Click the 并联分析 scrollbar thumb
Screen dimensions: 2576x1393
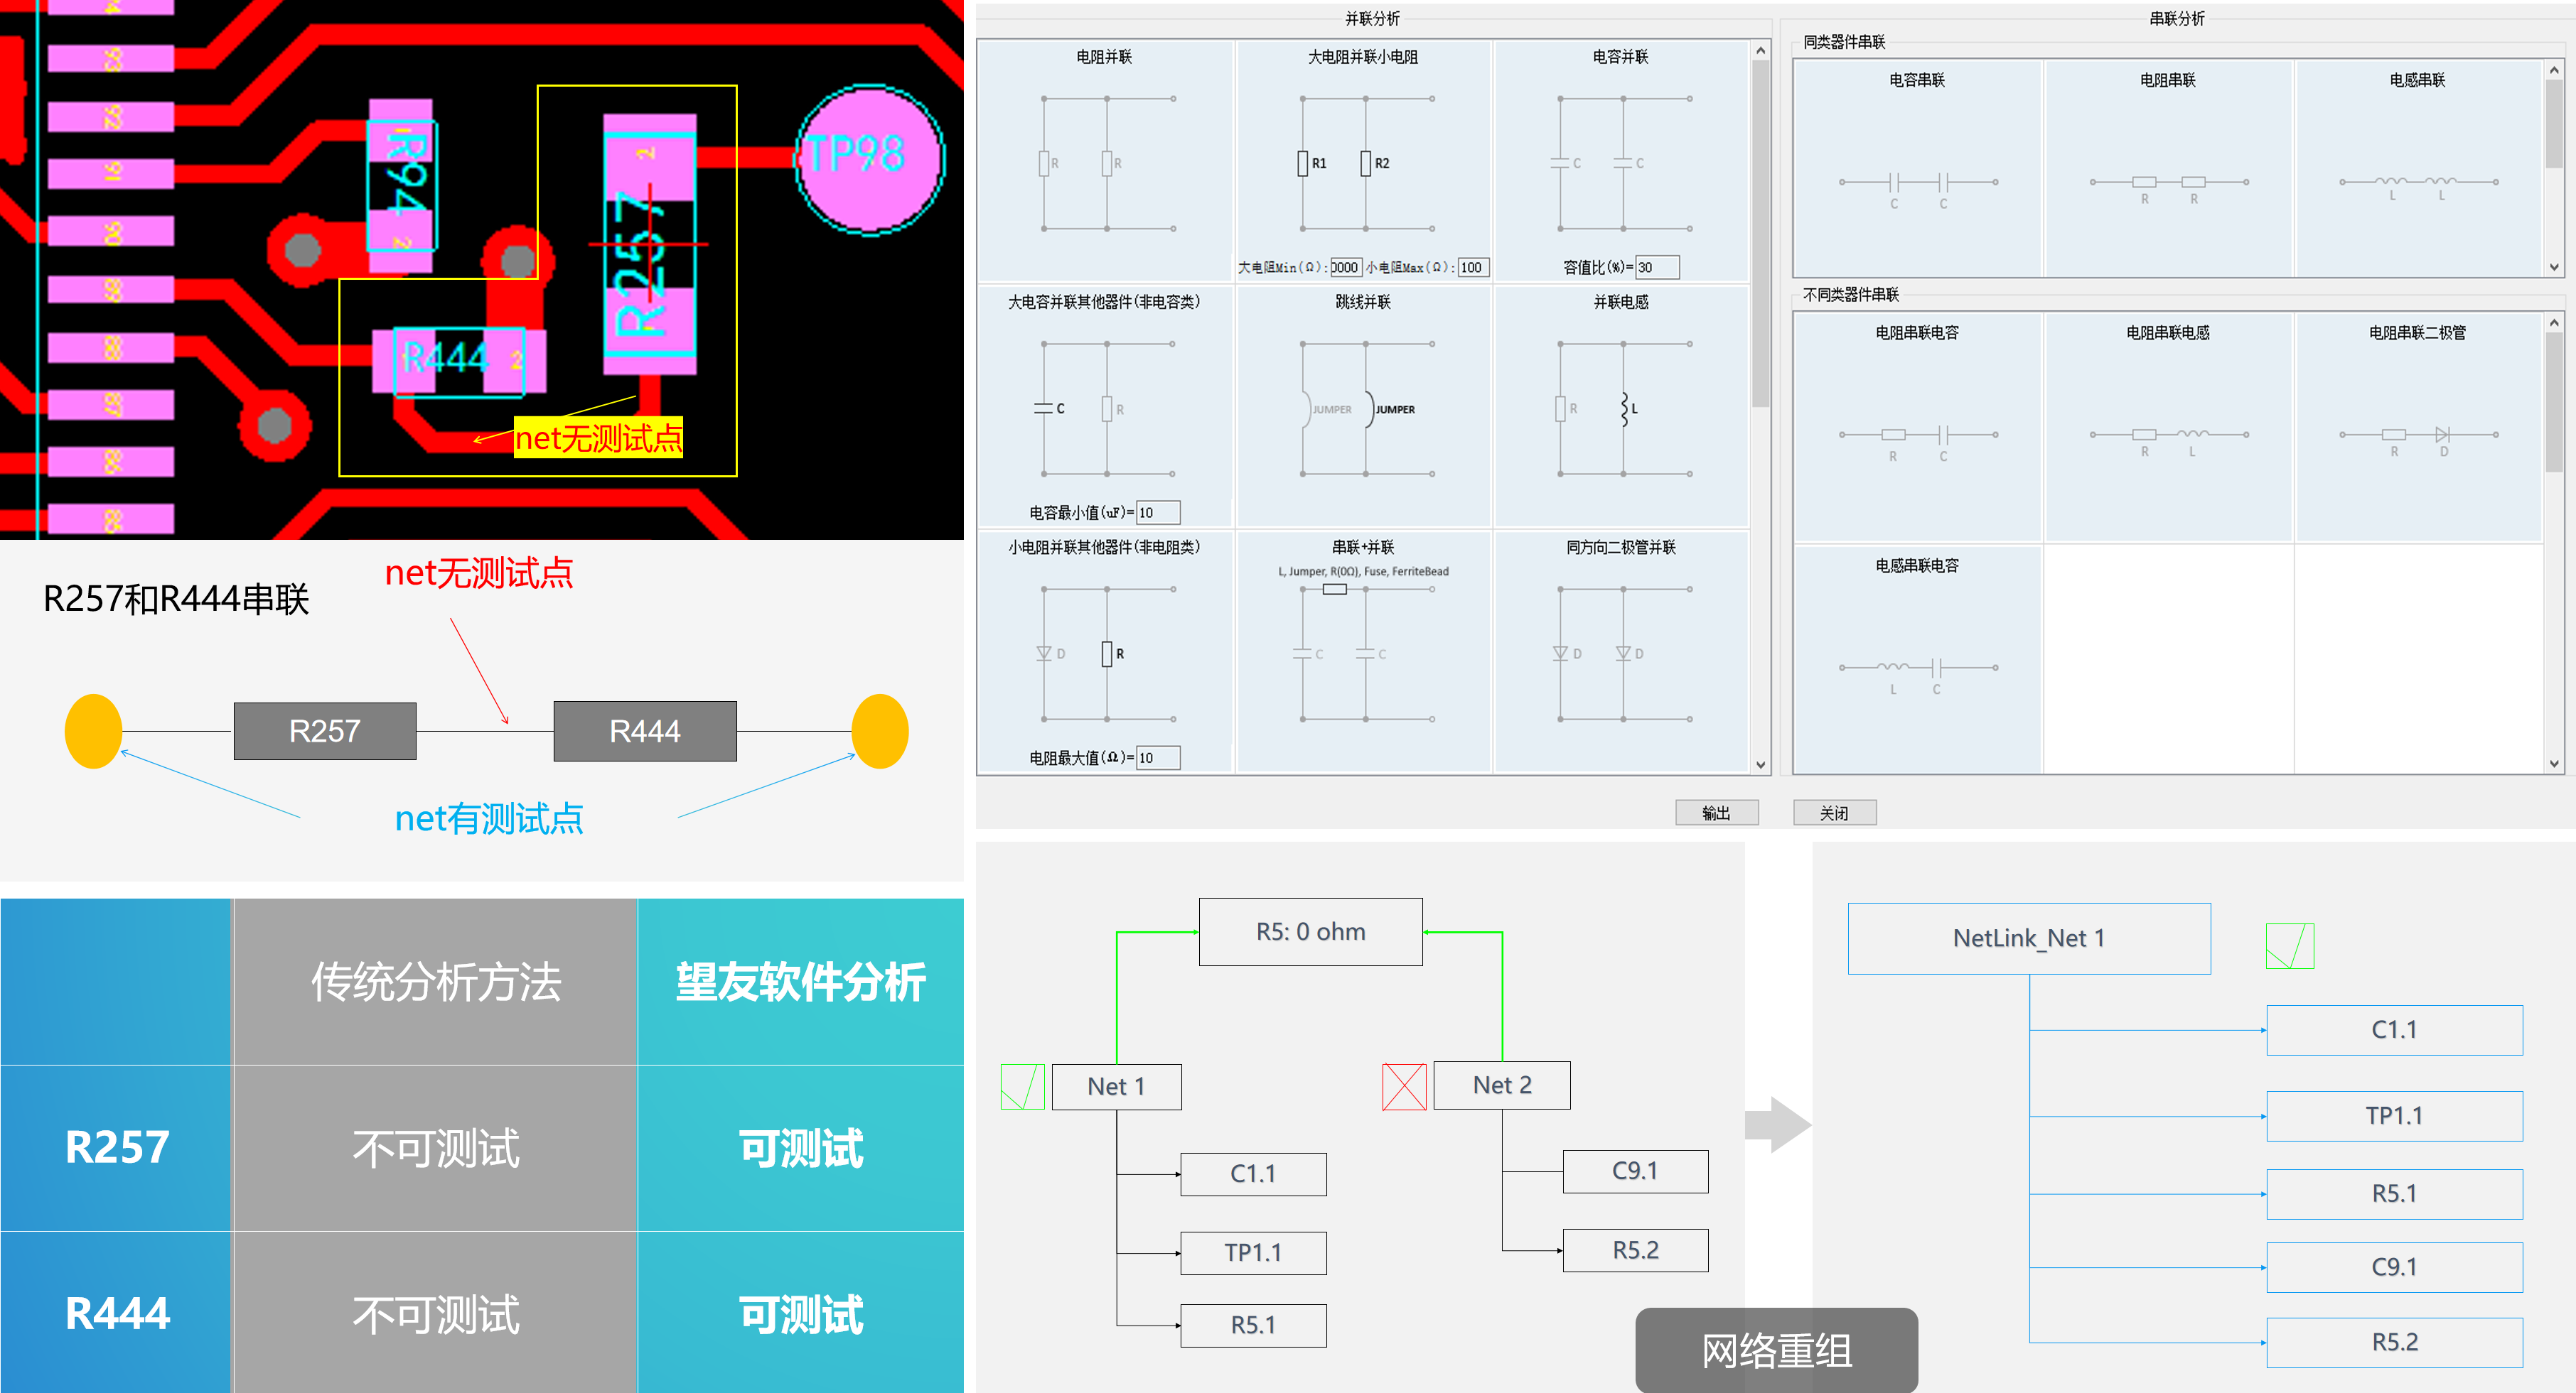[x=1761, y=234]
